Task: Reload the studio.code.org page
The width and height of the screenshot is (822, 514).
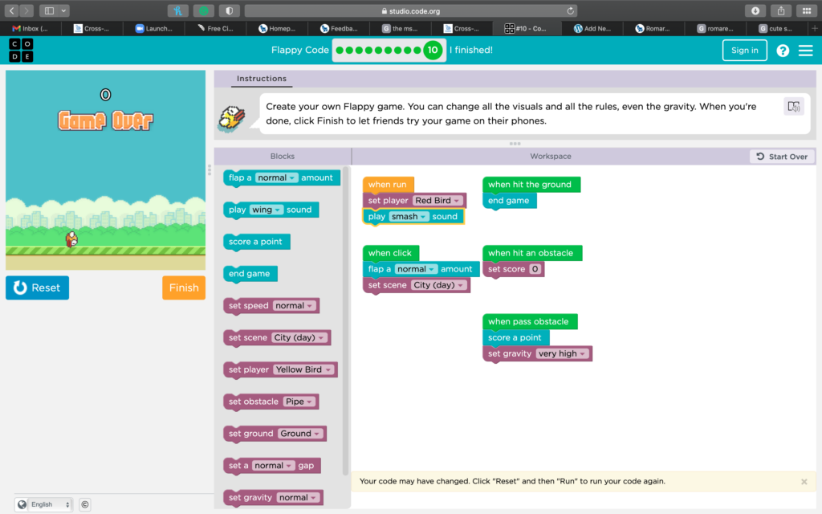Action: (x=571, y=10)
